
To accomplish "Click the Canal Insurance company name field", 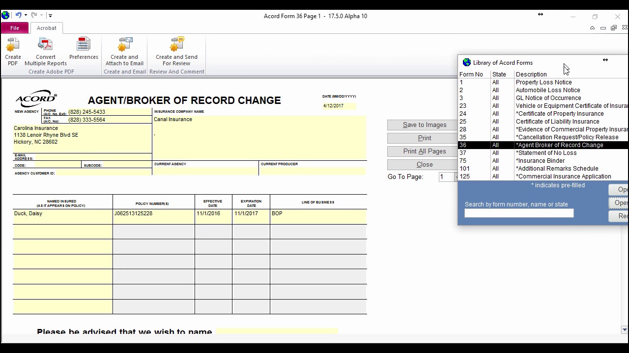I will [x=259, y=137].
